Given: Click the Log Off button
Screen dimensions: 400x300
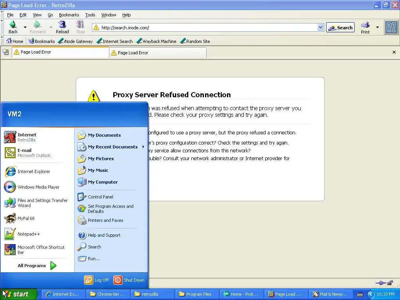Looking at the screenshot, I should [97, 280].
